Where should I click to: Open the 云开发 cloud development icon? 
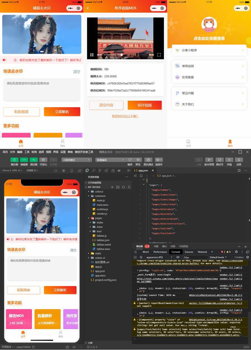click(53, 160)
